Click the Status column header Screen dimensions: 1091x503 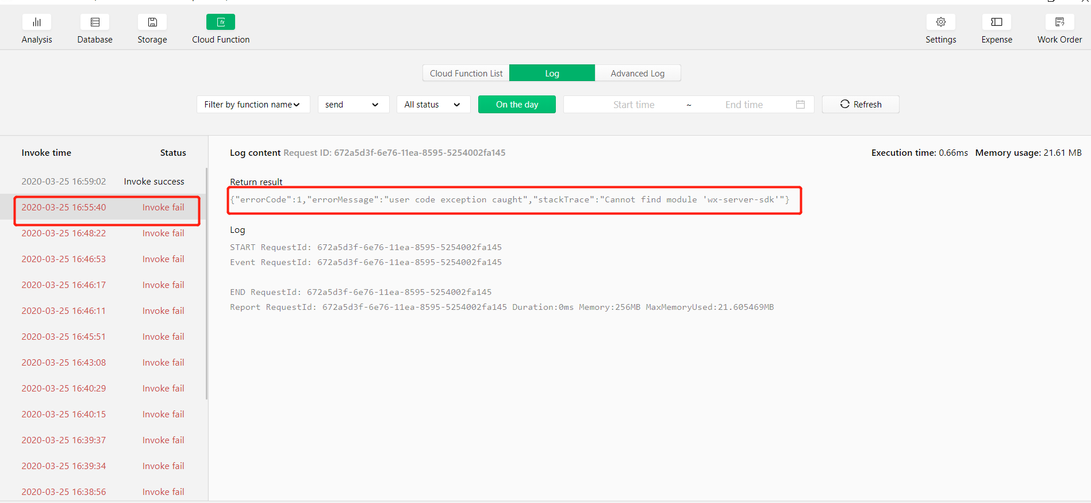point(173,152)
